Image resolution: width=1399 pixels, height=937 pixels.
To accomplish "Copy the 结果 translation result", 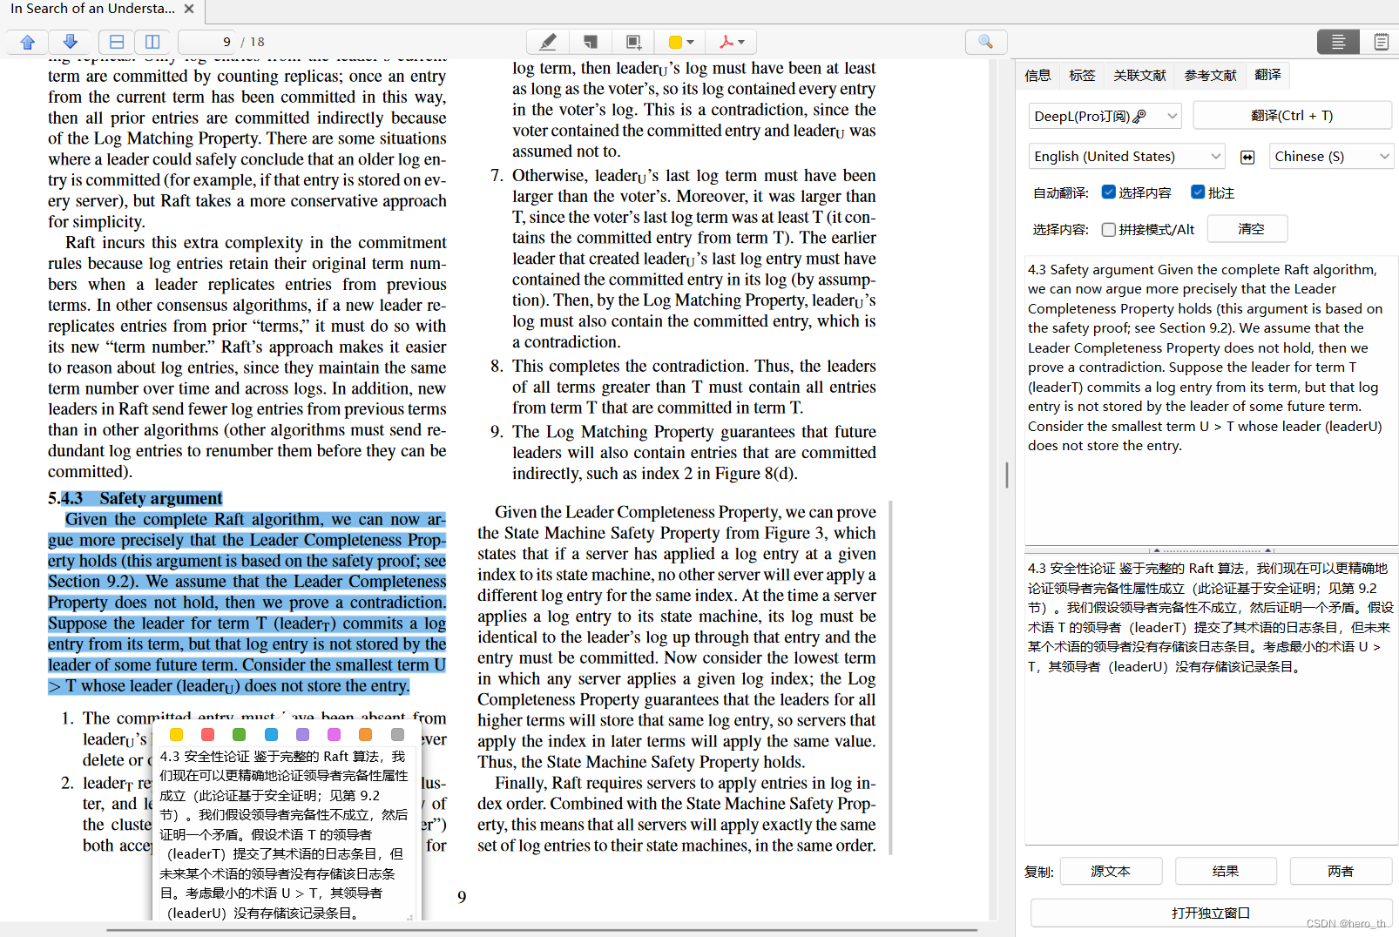I will tap(1226, 871).
